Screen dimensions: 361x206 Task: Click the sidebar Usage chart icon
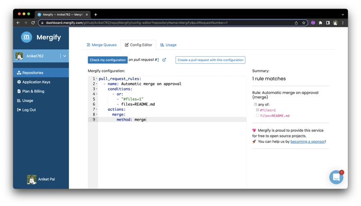click(19, 100)
